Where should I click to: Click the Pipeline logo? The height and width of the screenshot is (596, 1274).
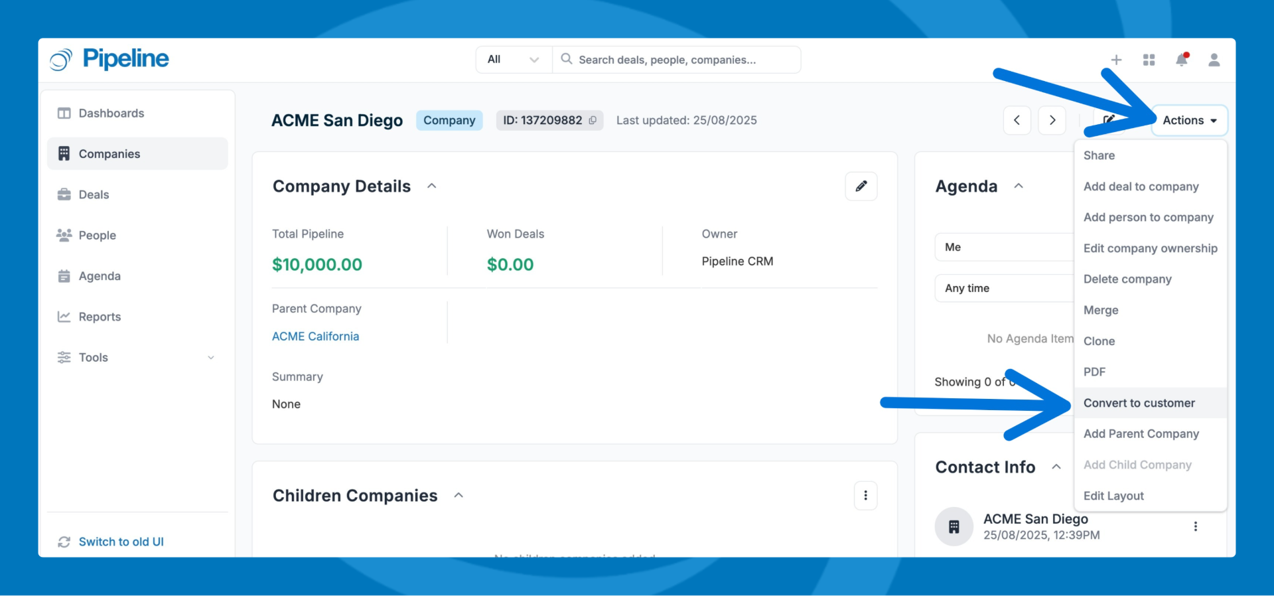tap(109, 59)
